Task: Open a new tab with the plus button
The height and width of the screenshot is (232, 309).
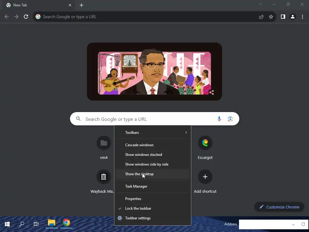Action: click(x=81, y=5)
